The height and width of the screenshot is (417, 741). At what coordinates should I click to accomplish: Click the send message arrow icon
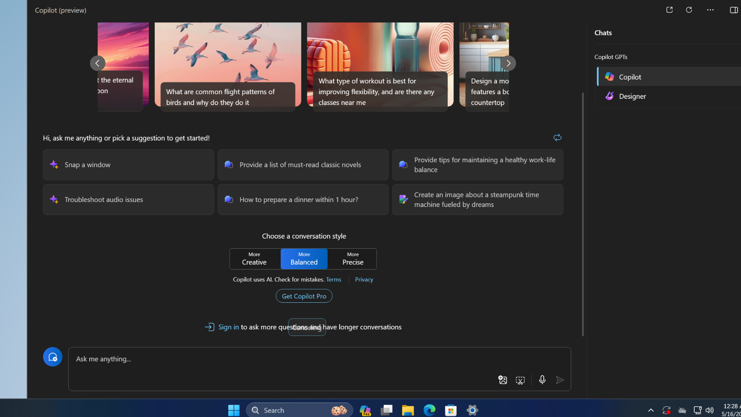pos(560,380)
